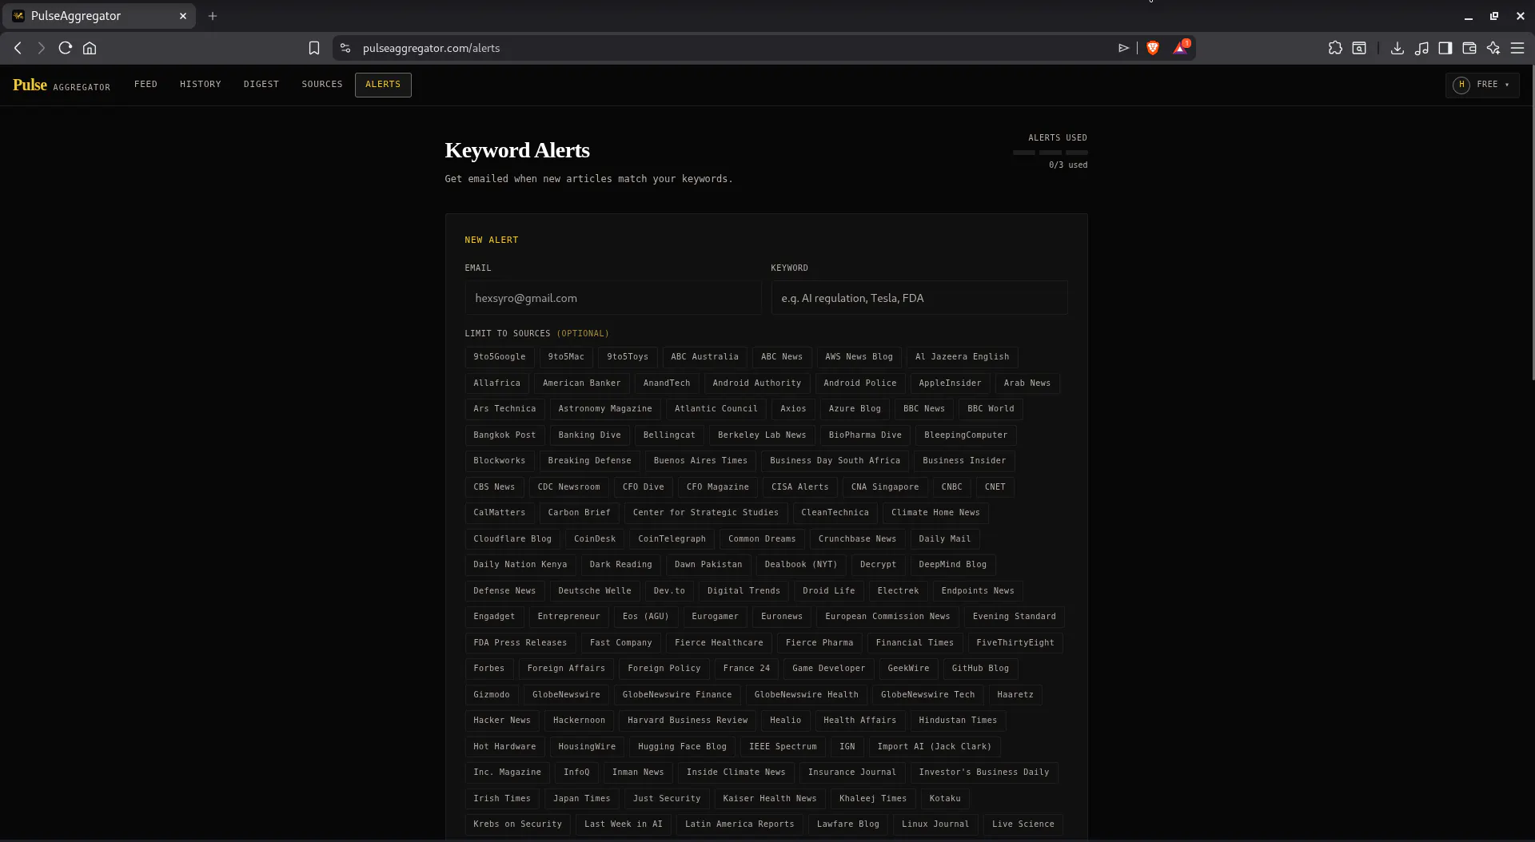The height and width of the screenshot is (842, 1535).
Task: Click the send/share arrow icon in address bar
Action: (x=1123, y=48)
